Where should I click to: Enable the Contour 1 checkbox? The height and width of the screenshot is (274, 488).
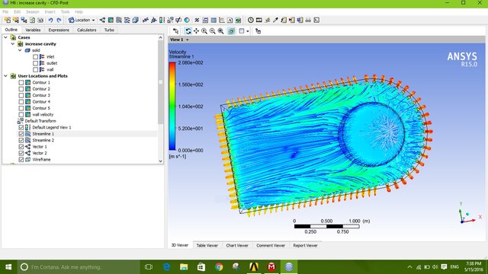click(x=21, y=83)
